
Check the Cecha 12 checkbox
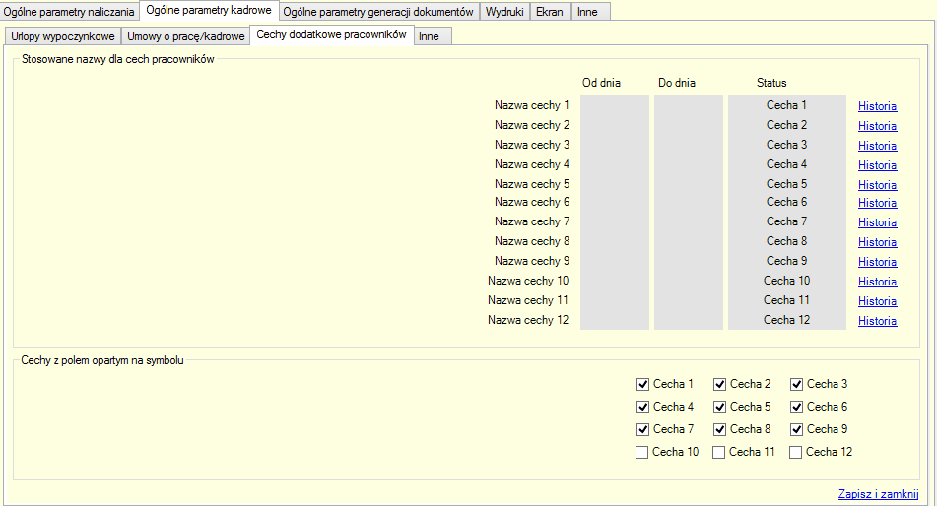(x=796, y=453)
